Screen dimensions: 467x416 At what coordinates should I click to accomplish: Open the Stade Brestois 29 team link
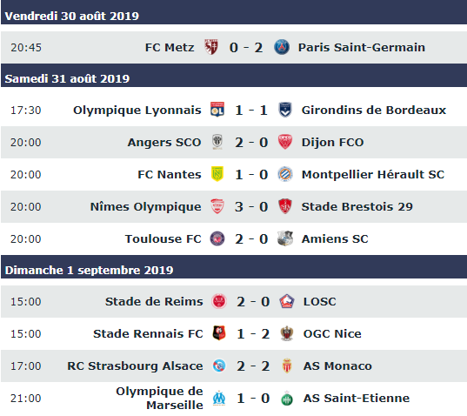click(x=357, y=206)
